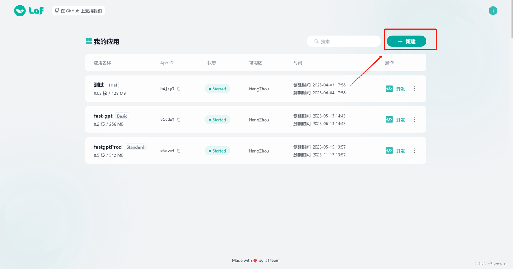
Task: Open 开发 for the fastgptProd app
Action: click(400, 151)
